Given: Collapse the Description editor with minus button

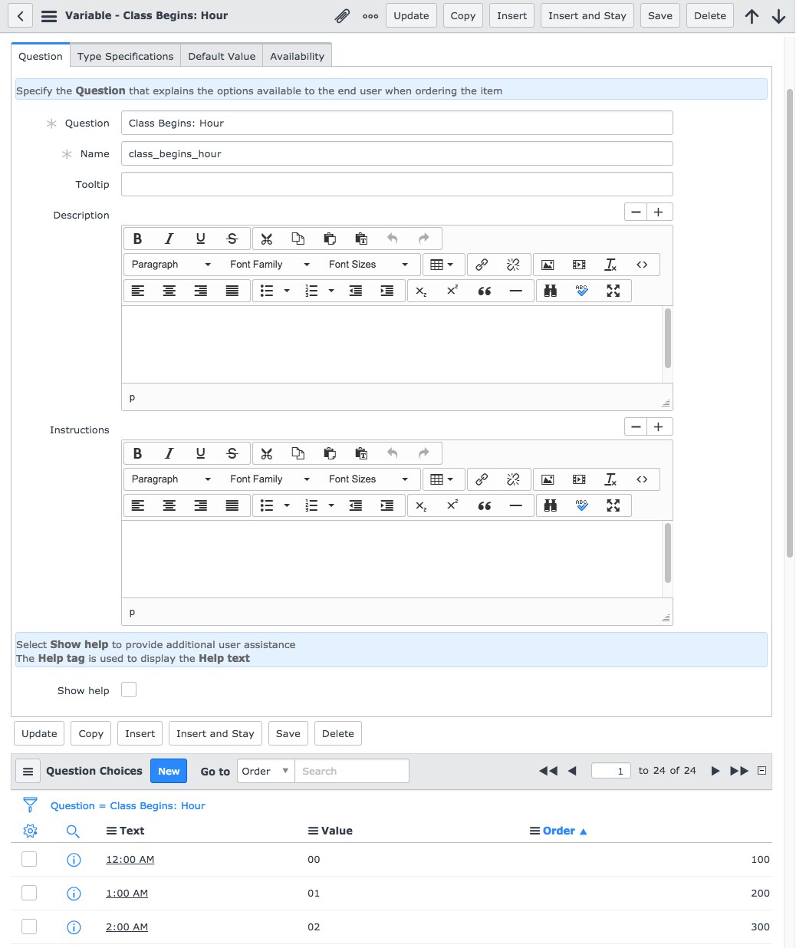Looking at the screenshot, I should [636, 212].
